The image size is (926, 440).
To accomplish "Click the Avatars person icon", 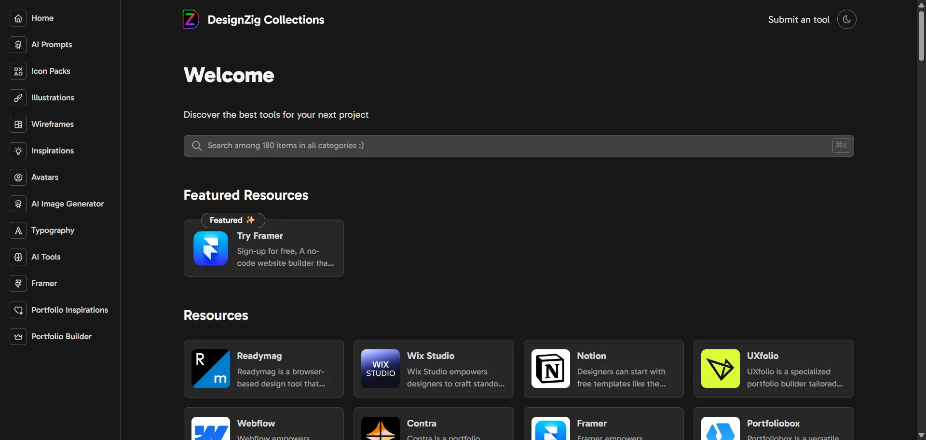I will pyautogui.click(x=18, y=178).
